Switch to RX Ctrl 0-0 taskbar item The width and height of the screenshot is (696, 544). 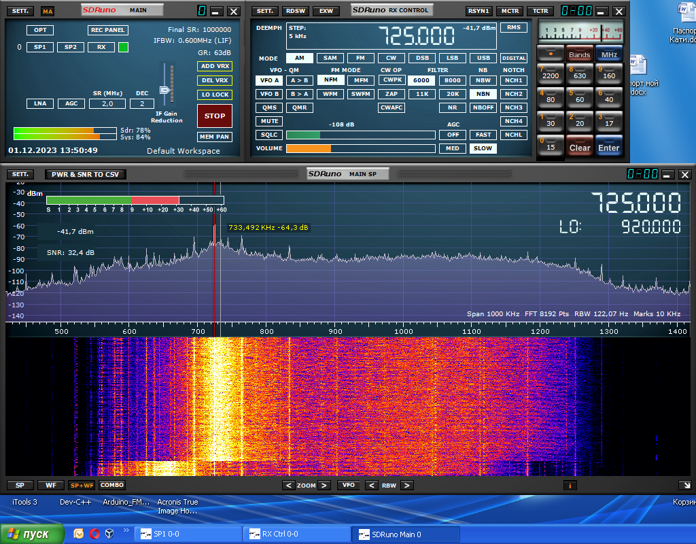[298, 534]
